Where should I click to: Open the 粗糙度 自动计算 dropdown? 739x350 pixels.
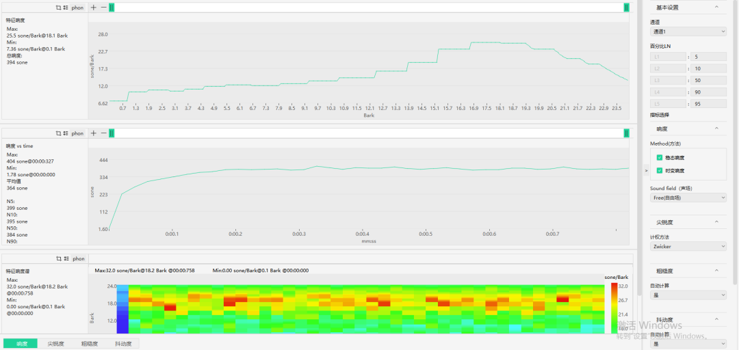coord(688,295)
